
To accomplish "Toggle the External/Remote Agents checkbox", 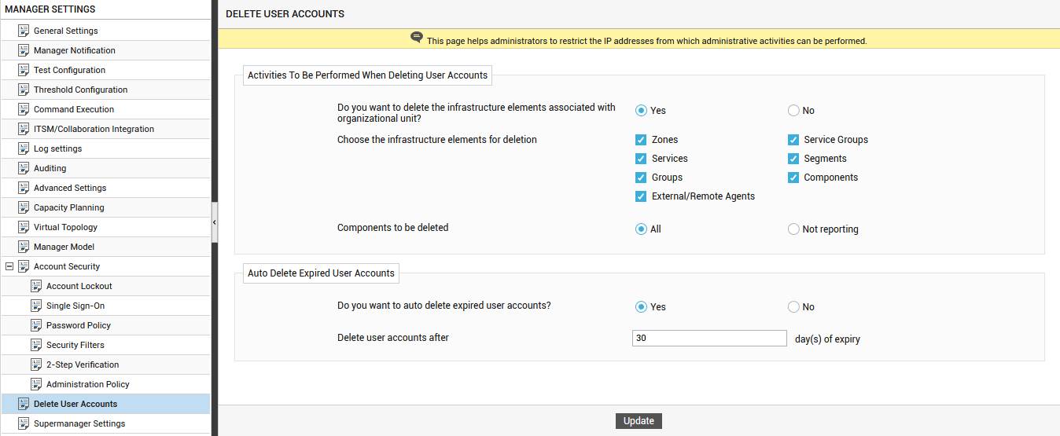I will [641, 196].
